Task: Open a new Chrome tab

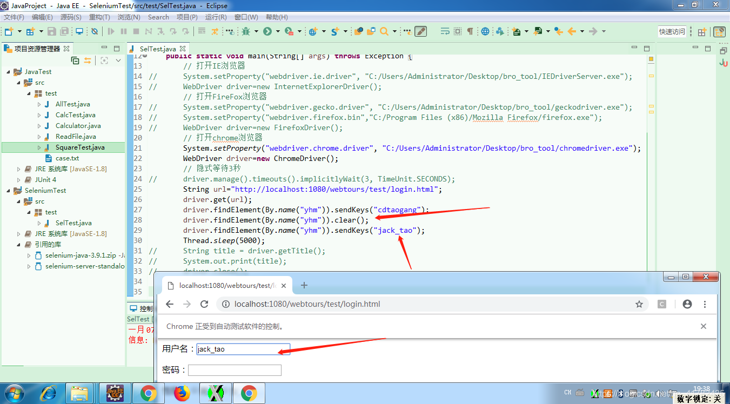Action: pyautogui.click(x=304, y=285)
